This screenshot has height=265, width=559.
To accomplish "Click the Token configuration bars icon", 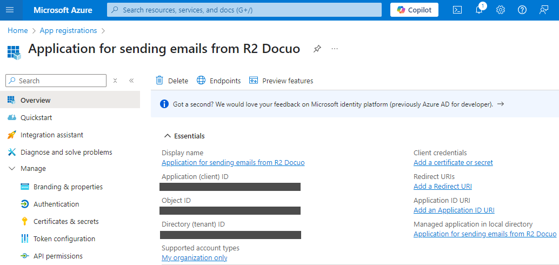I will point(25,239).
